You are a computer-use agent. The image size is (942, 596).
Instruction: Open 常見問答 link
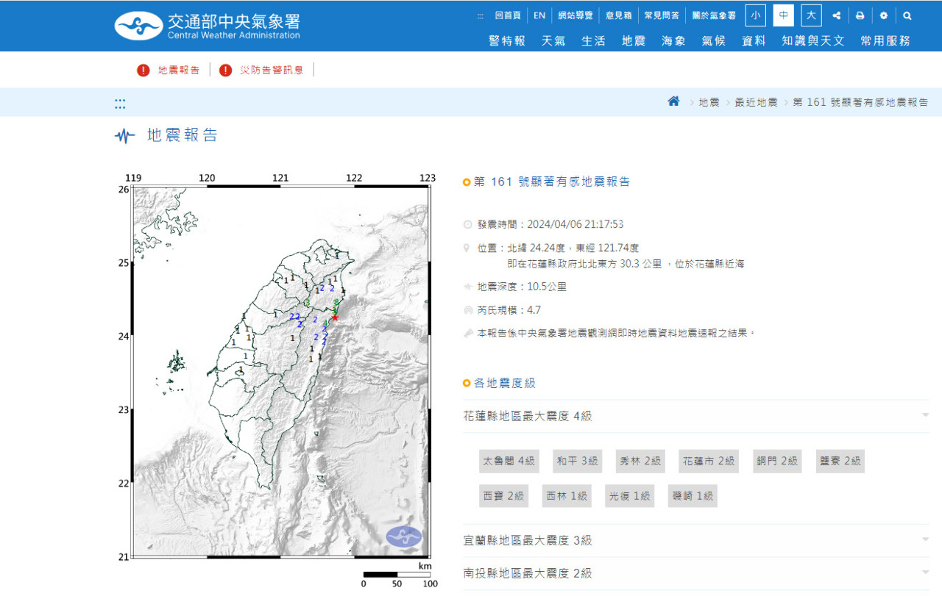click(662, 15)
